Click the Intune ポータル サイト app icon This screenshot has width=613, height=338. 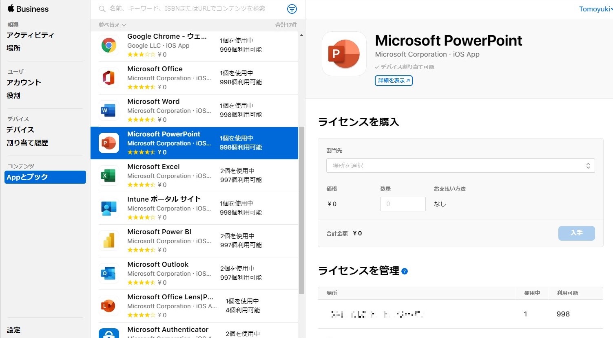(109, 208)
